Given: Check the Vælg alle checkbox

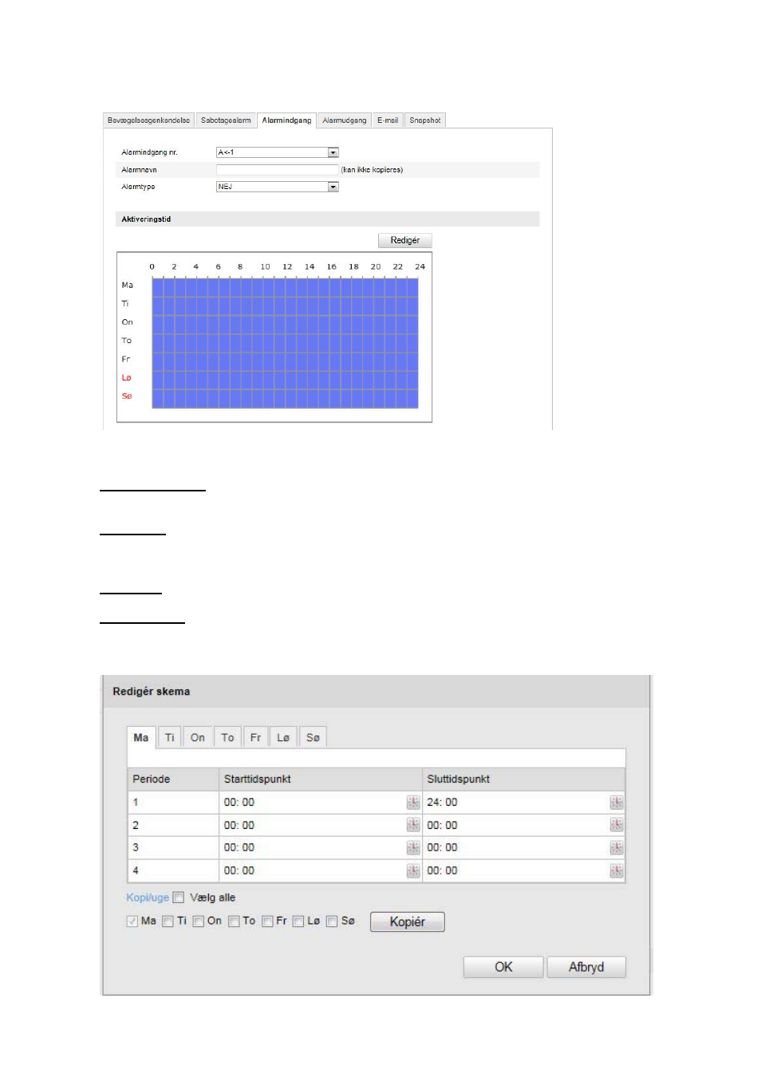Looking at the screenshot, I should pyautogui.click(x=179, y=897).
